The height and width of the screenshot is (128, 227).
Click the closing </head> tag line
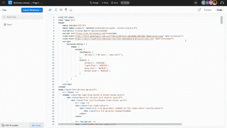coord(62,87)
